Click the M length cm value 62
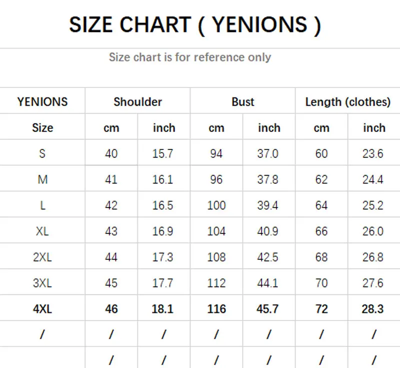Viewport: 400px width, 368px height. click(x=321, y=179)
